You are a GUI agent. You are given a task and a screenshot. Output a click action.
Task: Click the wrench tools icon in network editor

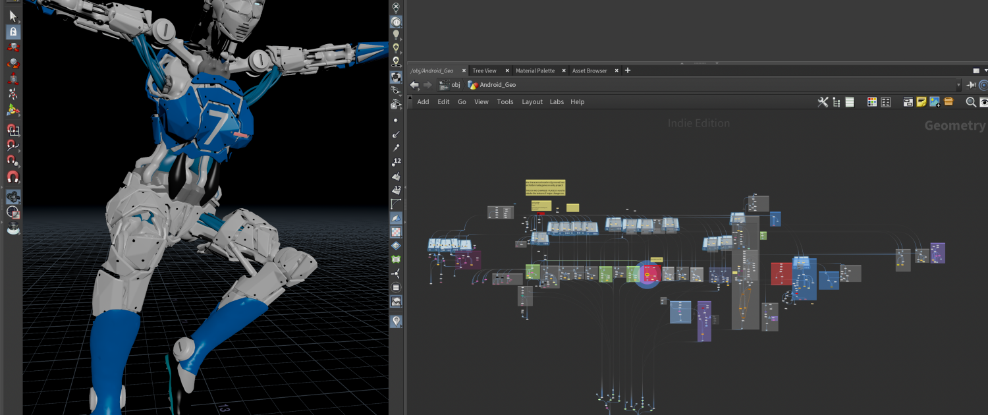(823, 102)
